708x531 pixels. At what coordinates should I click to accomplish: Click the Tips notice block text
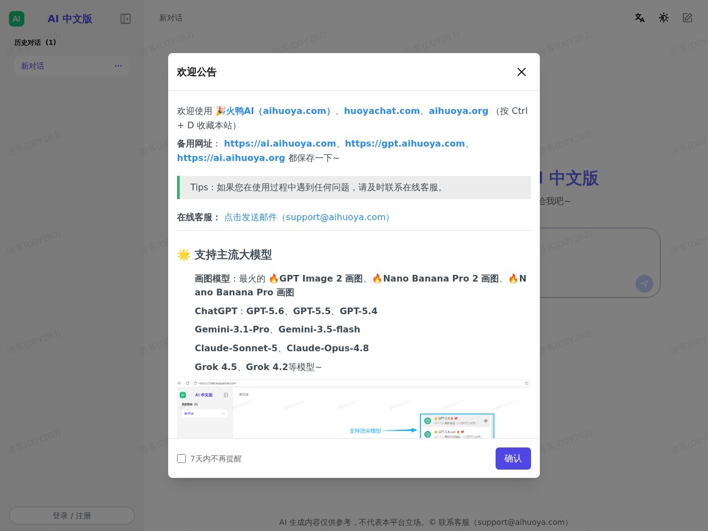[354, 188]
